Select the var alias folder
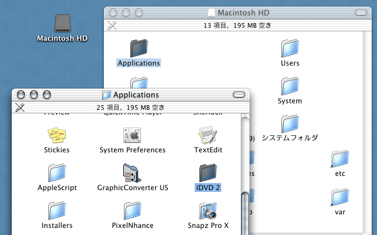This screenshot has height=235, width=377. [x=340, y=197]
